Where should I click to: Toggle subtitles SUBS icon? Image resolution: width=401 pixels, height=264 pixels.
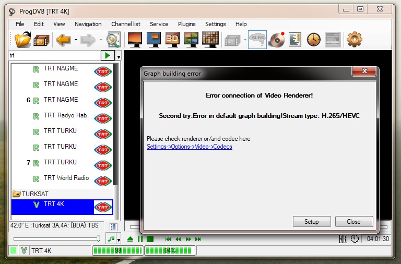[257, 40]
